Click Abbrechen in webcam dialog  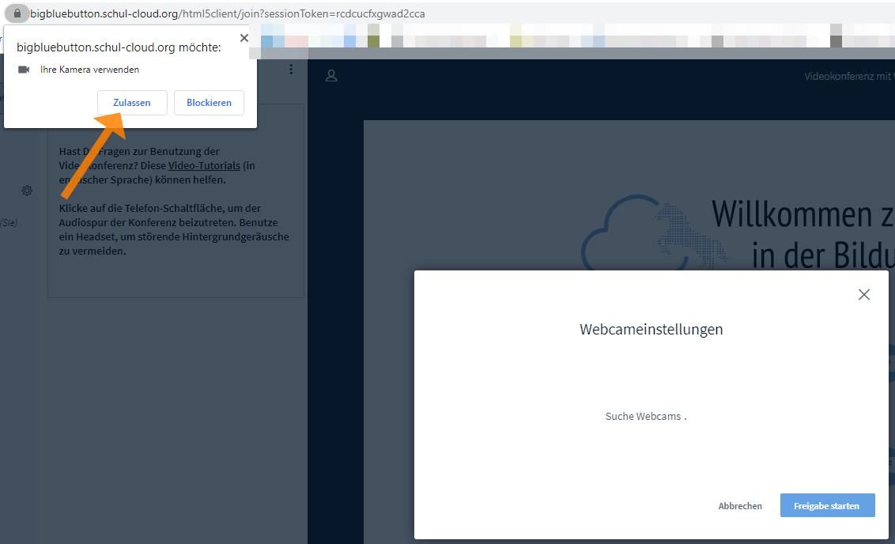[740, 506]
